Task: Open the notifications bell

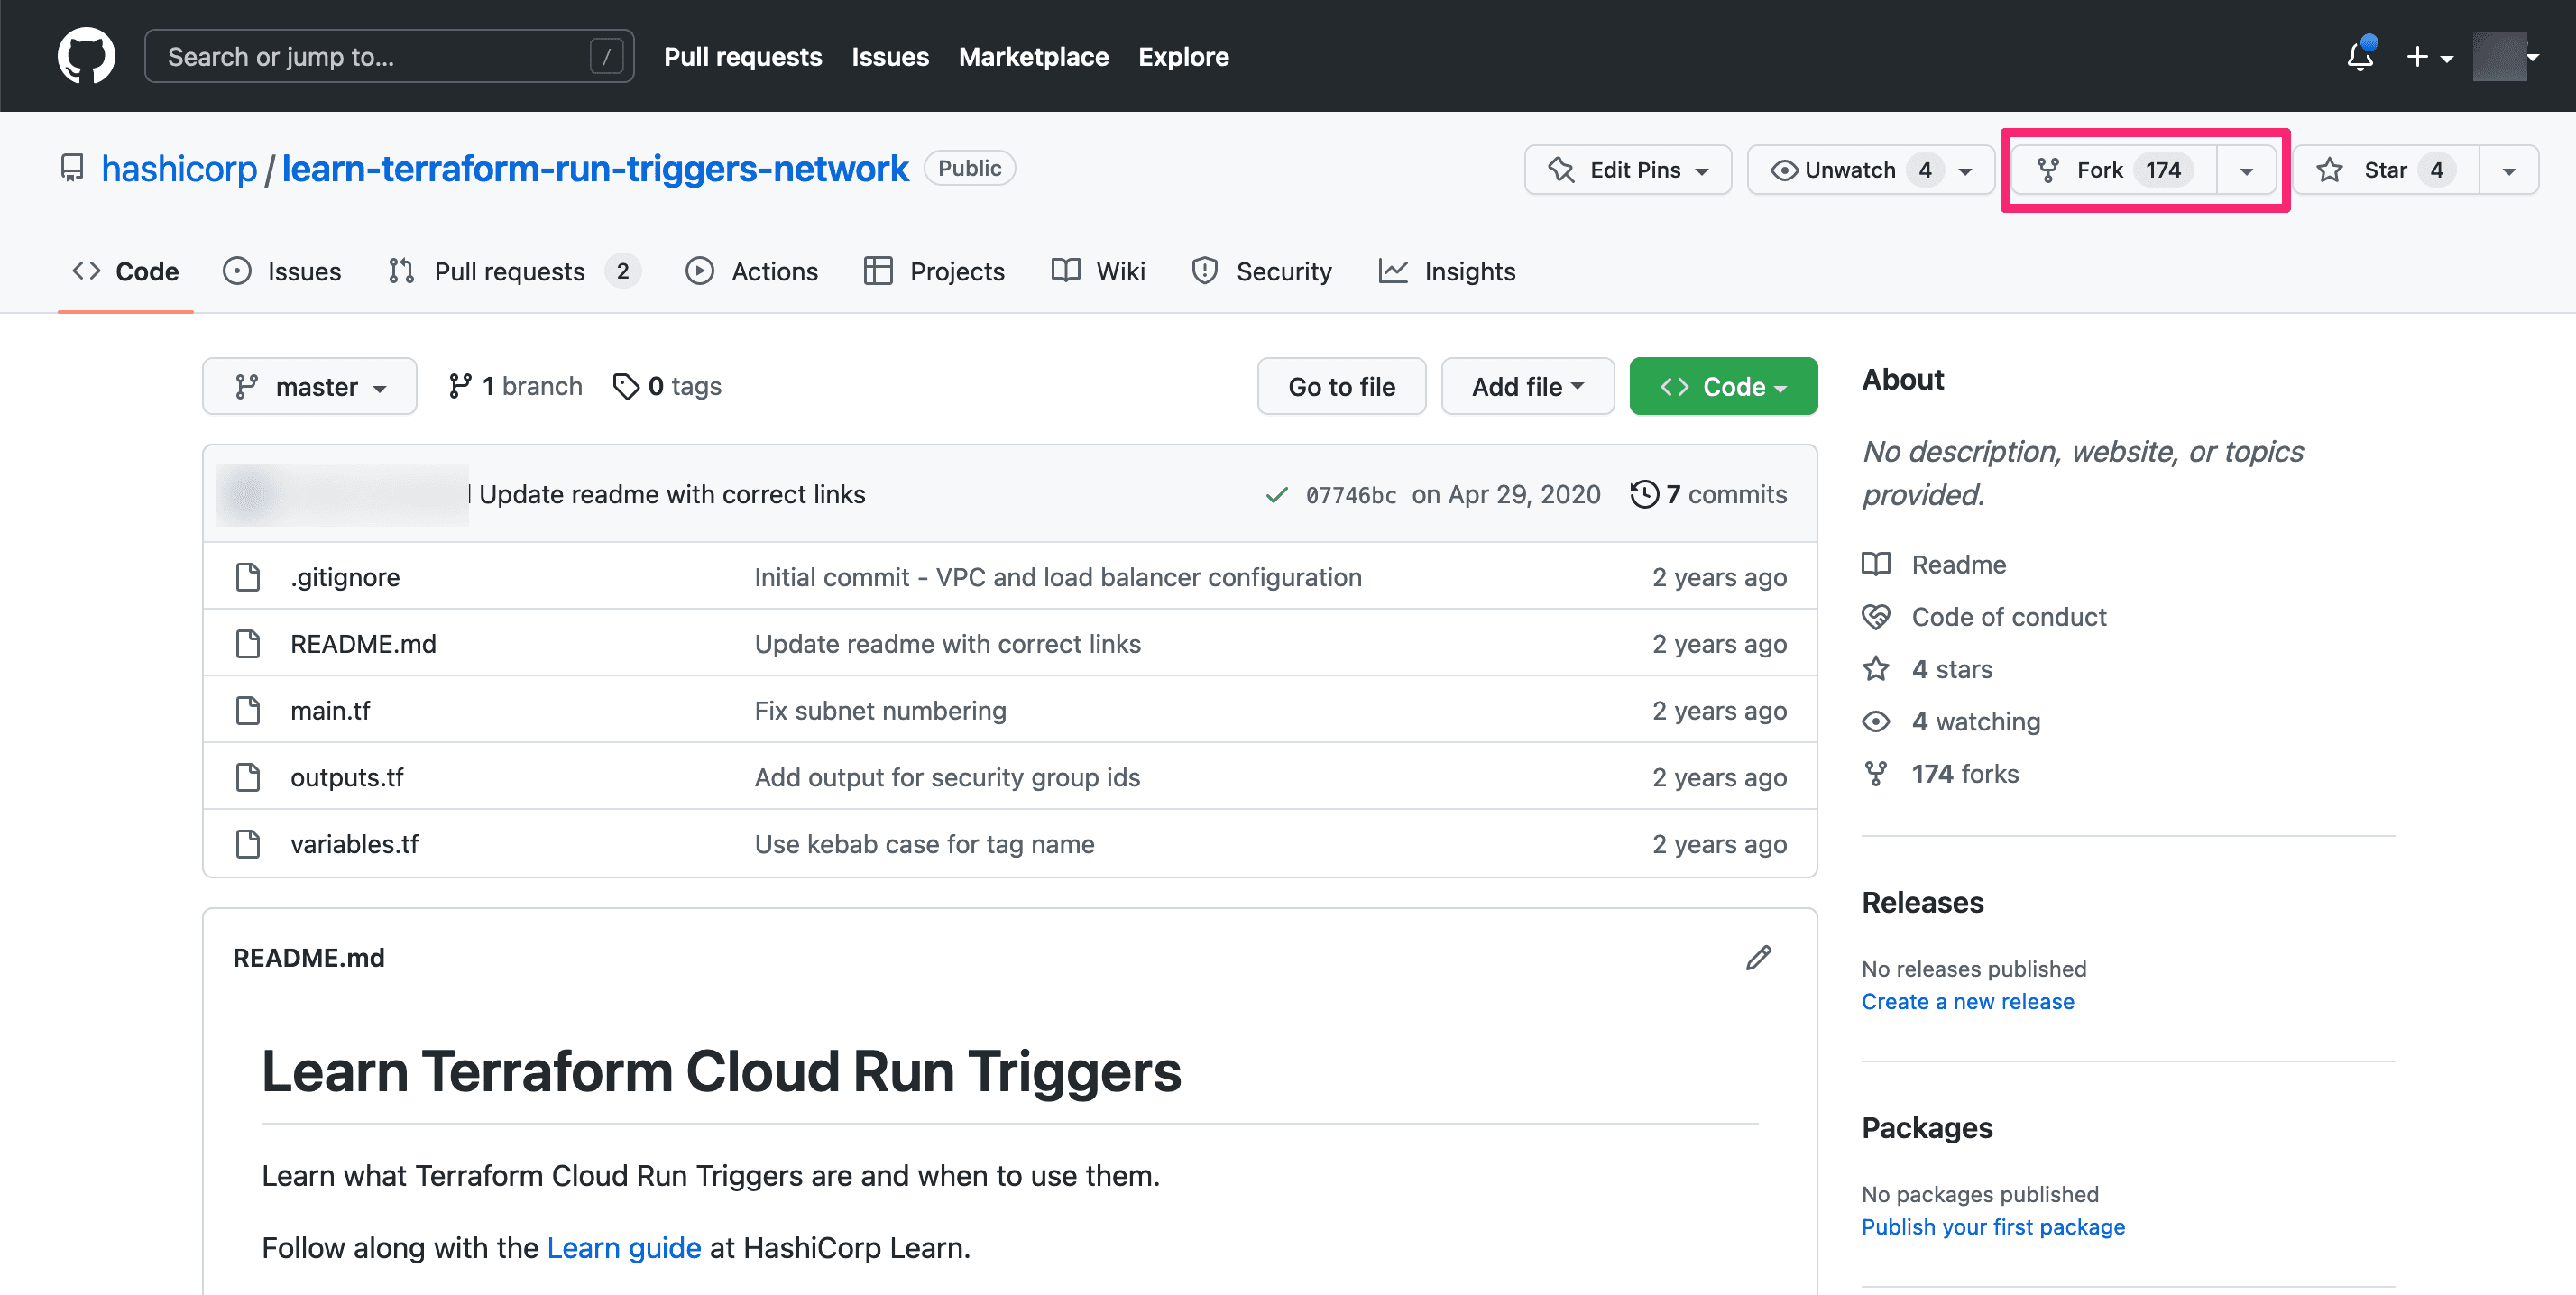Action: click(x=2360, y=56)
